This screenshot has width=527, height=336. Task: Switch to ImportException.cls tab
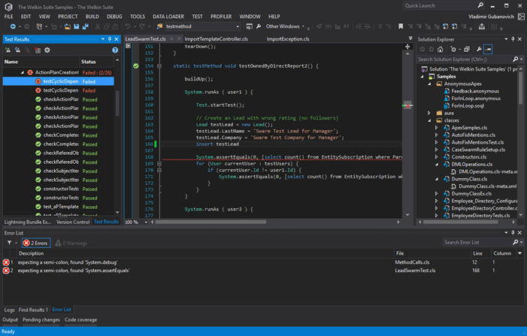[x=288, y=39]
